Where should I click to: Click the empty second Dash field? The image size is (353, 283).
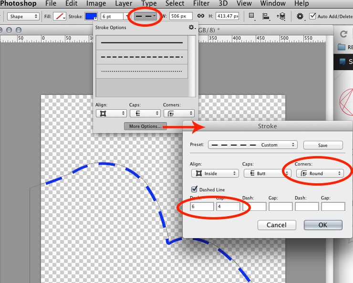pos(254,207)
